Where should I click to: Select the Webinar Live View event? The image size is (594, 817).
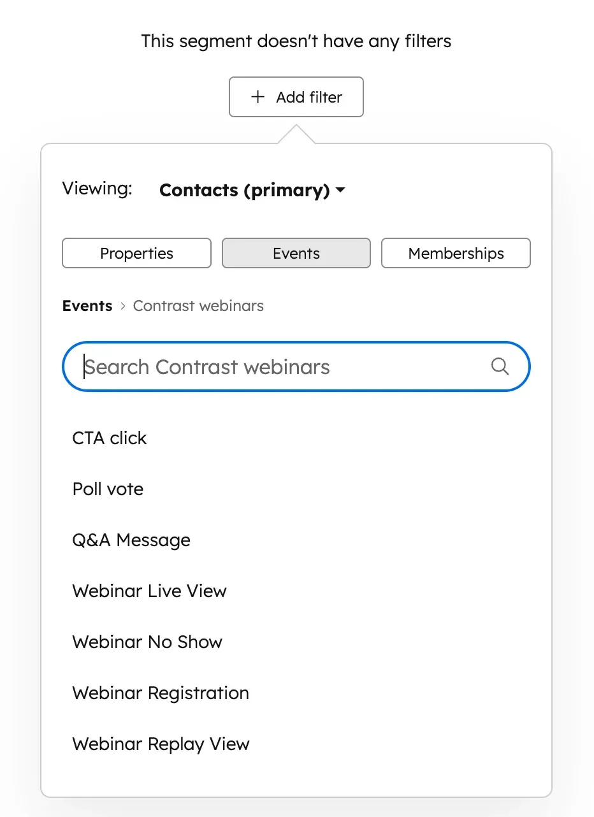[x=149, y=591]
